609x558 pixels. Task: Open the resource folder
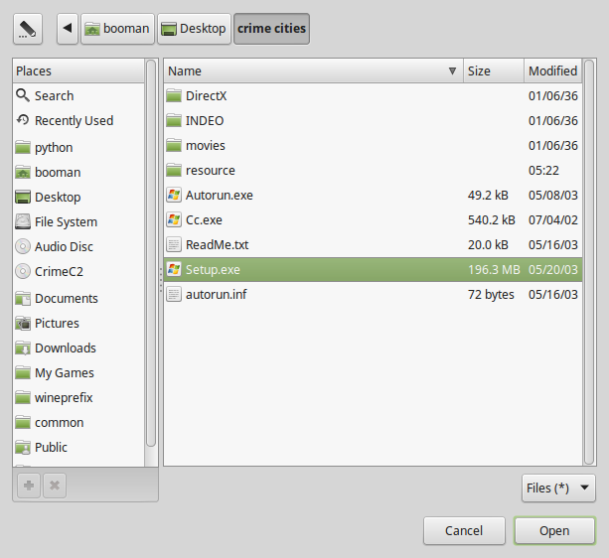[x=373, y=171]
